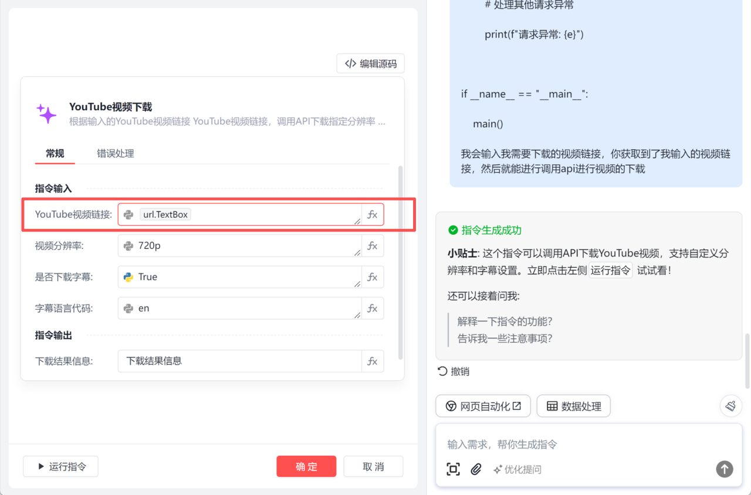Viewport: 751px width, 495px height.
Task: Click the 是否下载字幕 True field
Action: [239, 277]
